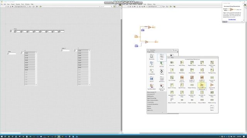Viewport: 247px width, 138px height.
Task: Open Boolean subpalette in Programming
Action: point(162,64)
